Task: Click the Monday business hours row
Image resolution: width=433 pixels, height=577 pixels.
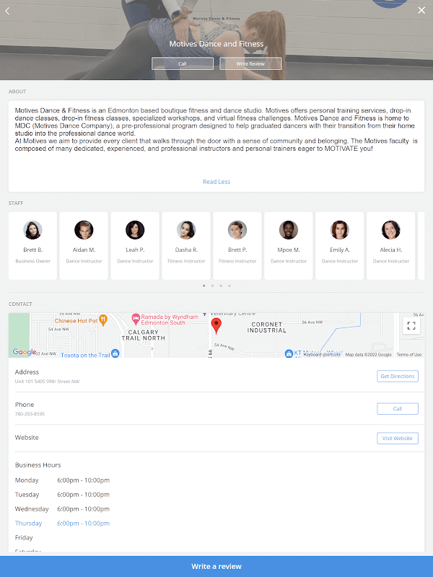Action: (62, 480)
